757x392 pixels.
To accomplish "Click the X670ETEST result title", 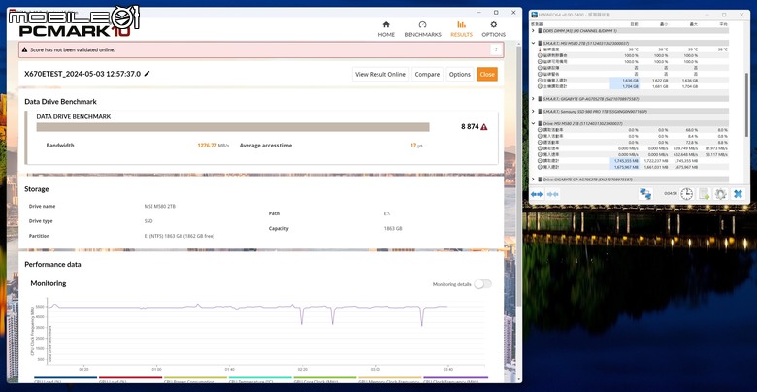I will click(x=82, y=74).
